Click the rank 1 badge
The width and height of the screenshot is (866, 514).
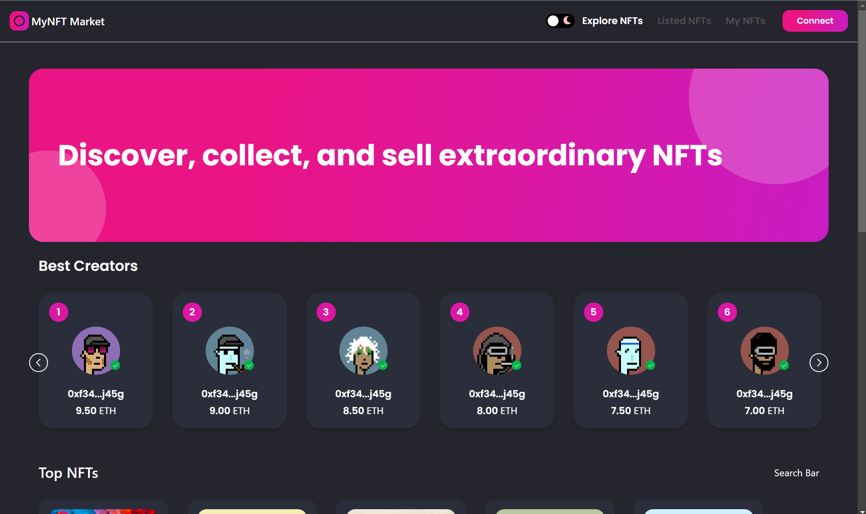pyautogui.click(x=59, y=312)
